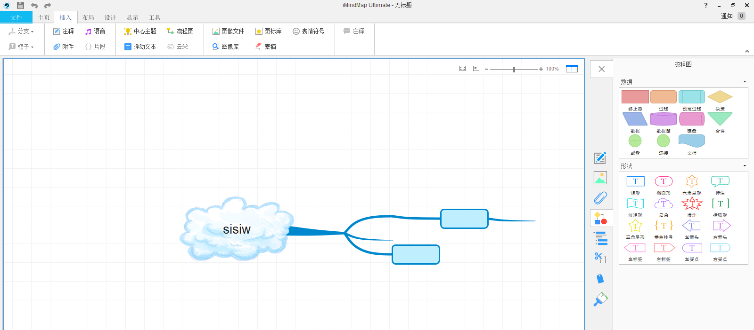
Task: Open the image sidebar icon
Action: [x=600, y=178]
